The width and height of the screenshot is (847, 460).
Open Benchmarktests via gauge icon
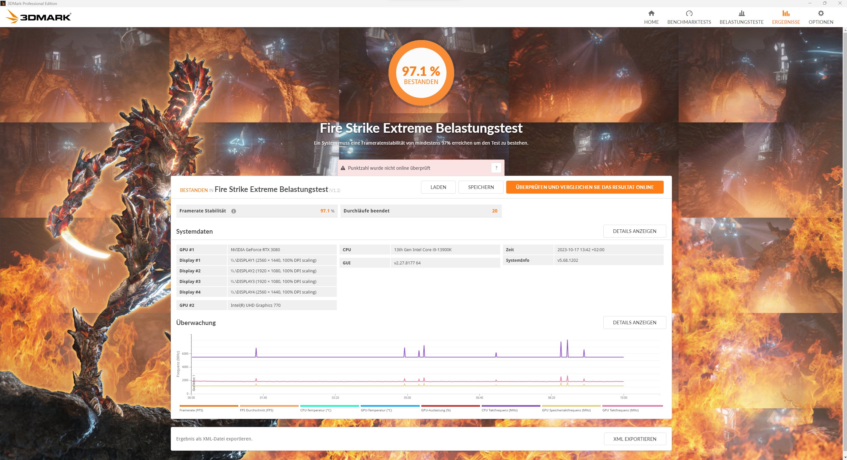(x=689, y=13)
